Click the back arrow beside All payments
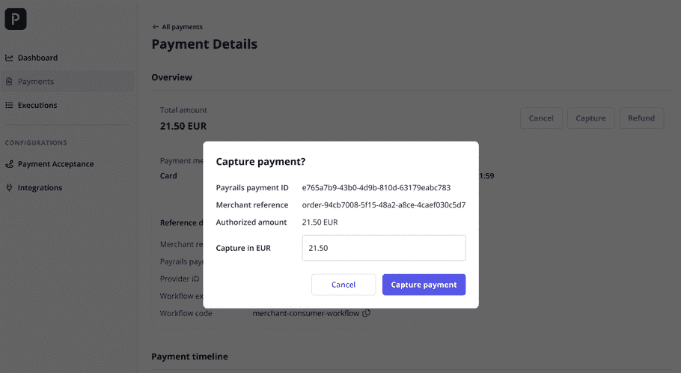This screenshot has width=681, height=373. (156, 27)
